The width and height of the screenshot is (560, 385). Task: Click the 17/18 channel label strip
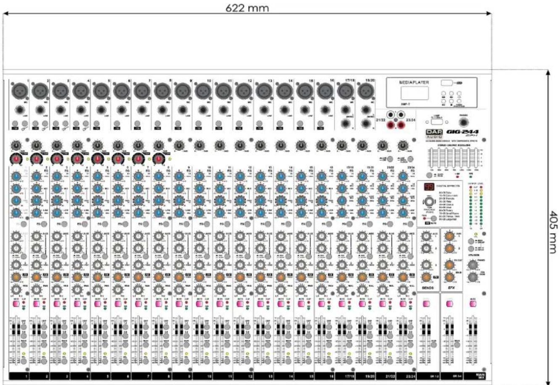(x=345, y=375)
